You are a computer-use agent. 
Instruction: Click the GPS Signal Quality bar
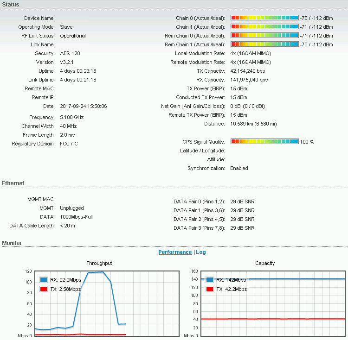point(264,142)
